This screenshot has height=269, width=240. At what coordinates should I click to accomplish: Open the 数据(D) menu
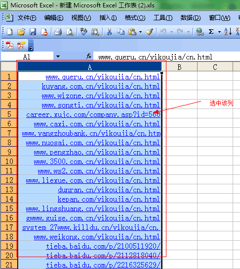tap(191, 18)
